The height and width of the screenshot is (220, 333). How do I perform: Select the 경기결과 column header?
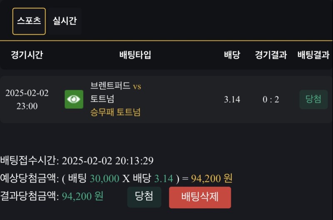[x=271, y=55]
